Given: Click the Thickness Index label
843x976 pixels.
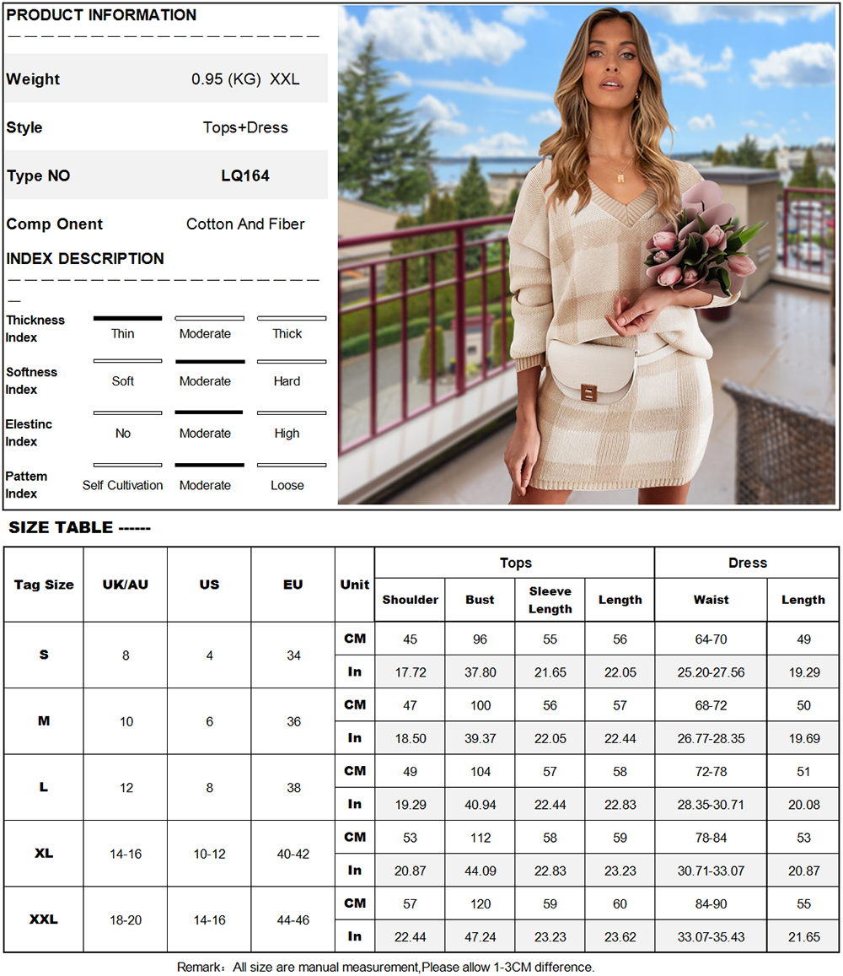Looking at the screenshot, I should pos(35,329).
